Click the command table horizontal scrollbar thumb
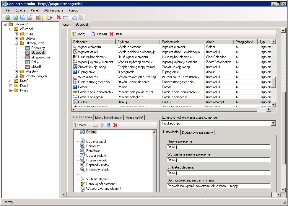This screenshot has width=288, height=206. [167, 109]
